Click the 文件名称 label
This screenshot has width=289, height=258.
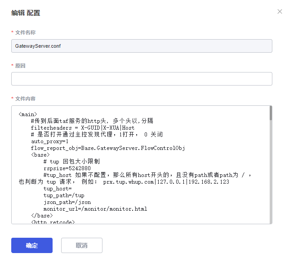coord(25,32)
